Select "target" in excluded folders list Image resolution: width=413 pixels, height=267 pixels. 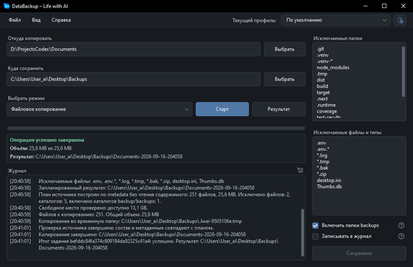[x=323, y=93]
